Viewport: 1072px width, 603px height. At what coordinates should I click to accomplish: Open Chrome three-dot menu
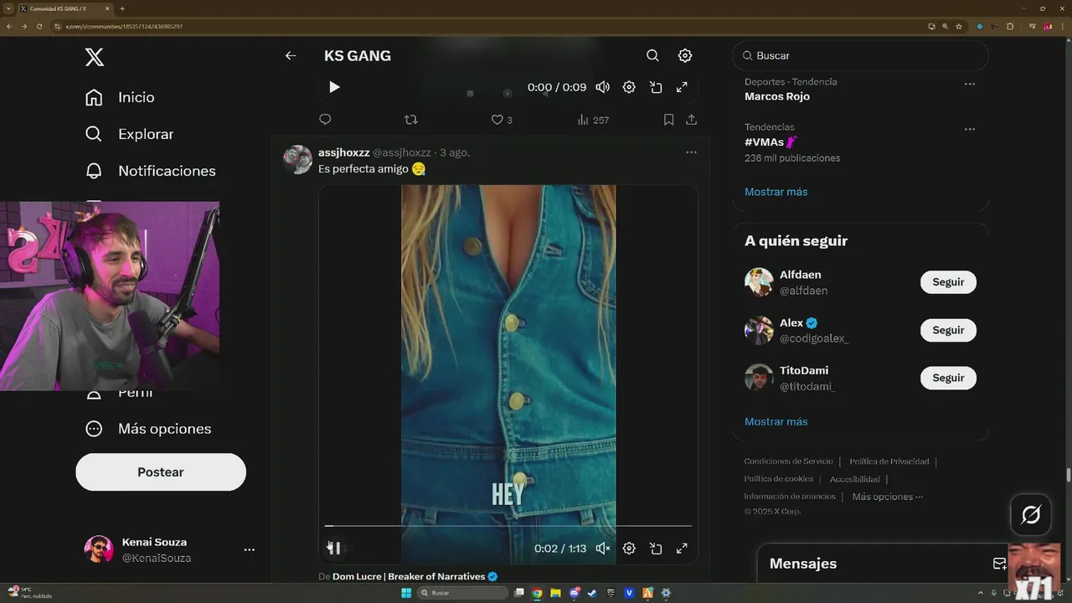(1063, 26)
